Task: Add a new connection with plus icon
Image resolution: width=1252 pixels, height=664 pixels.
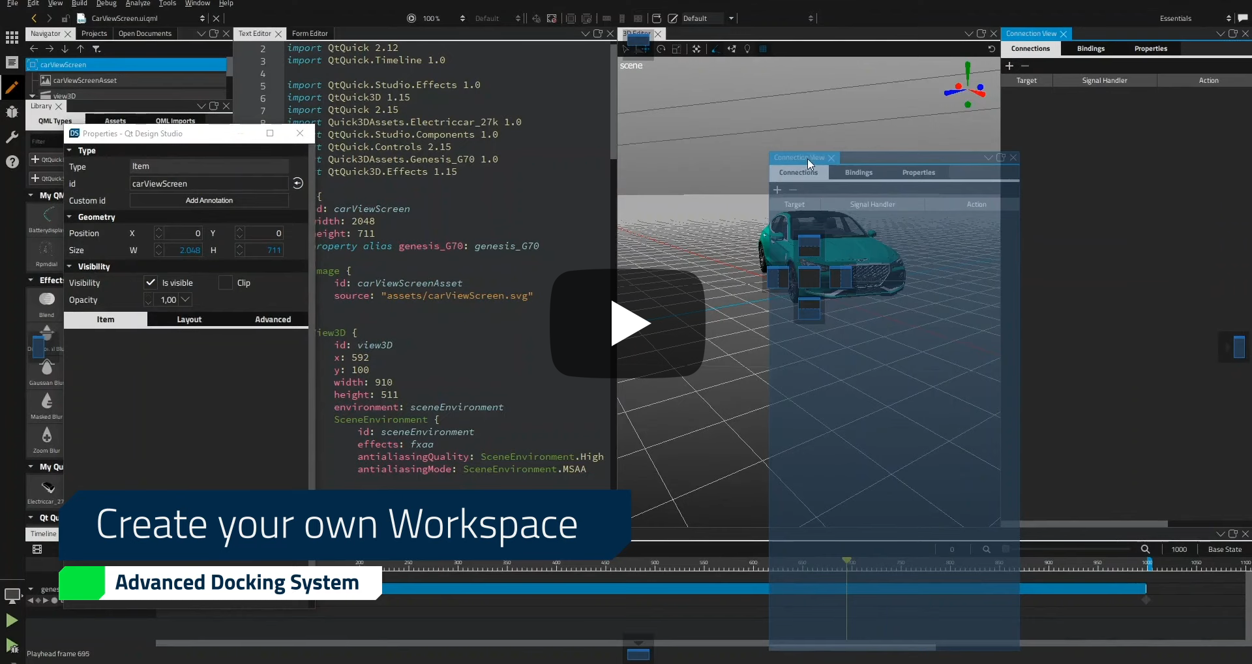Action: [1009, 66]
